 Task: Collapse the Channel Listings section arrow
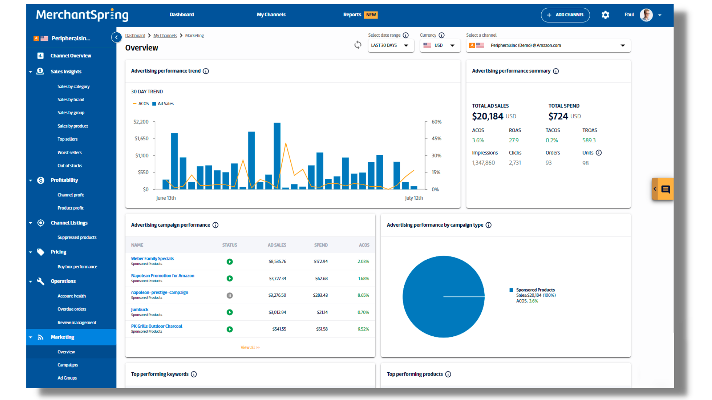pos(30,223)
